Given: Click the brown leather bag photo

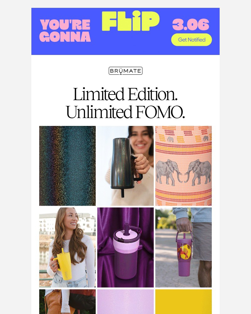Looking at the screenshot, I should [x=67, y=301].
